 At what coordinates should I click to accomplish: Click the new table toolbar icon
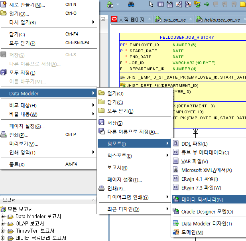click(160, 4)
